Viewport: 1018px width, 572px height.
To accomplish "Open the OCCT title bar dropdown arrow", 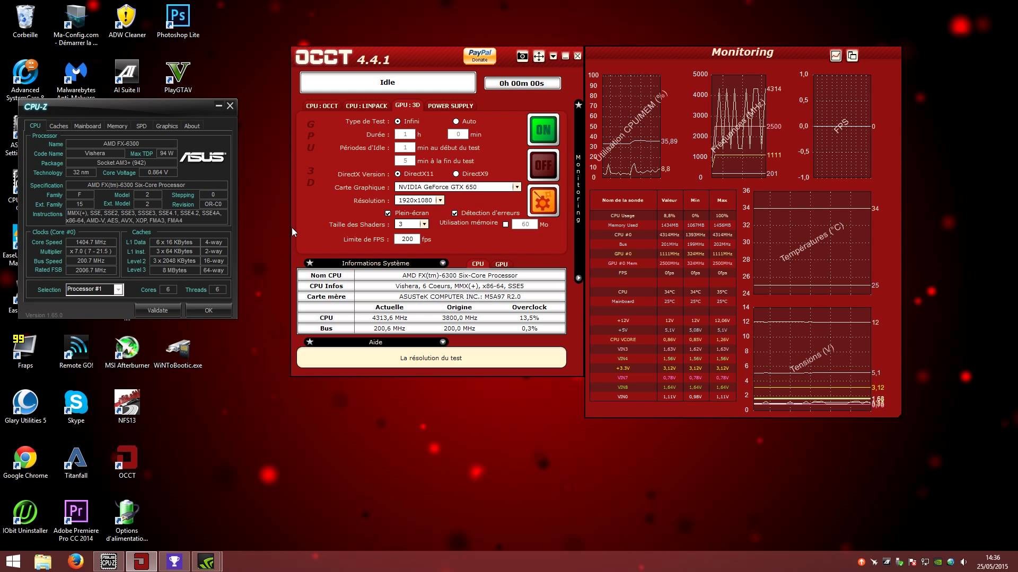I will pos(553,56).
